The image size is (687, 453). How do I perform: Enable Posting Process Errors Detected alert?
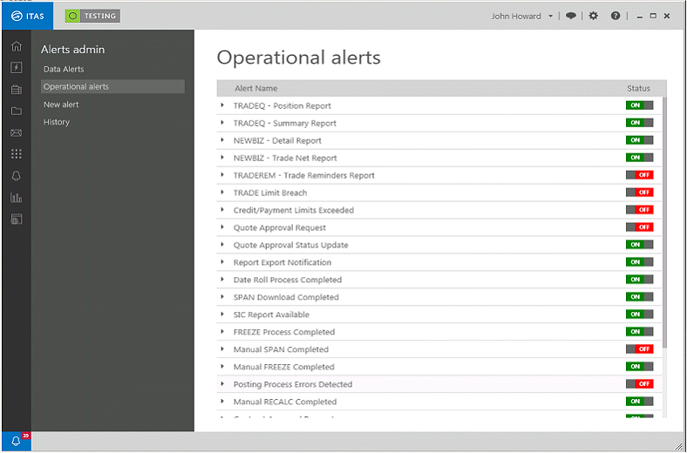click(639, 384)
